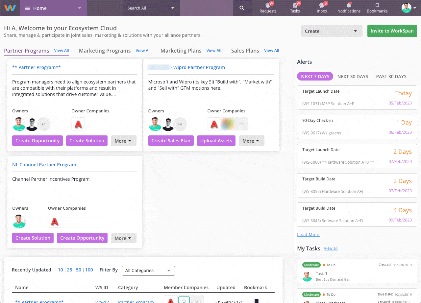Screen dimensions: 421x303
Task: Open the Create dropdown menu
Action: [x=332, y=31]
